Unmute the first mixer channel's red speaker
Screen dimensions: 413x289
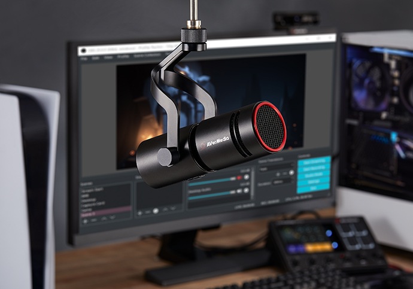(x=239, y=178)
